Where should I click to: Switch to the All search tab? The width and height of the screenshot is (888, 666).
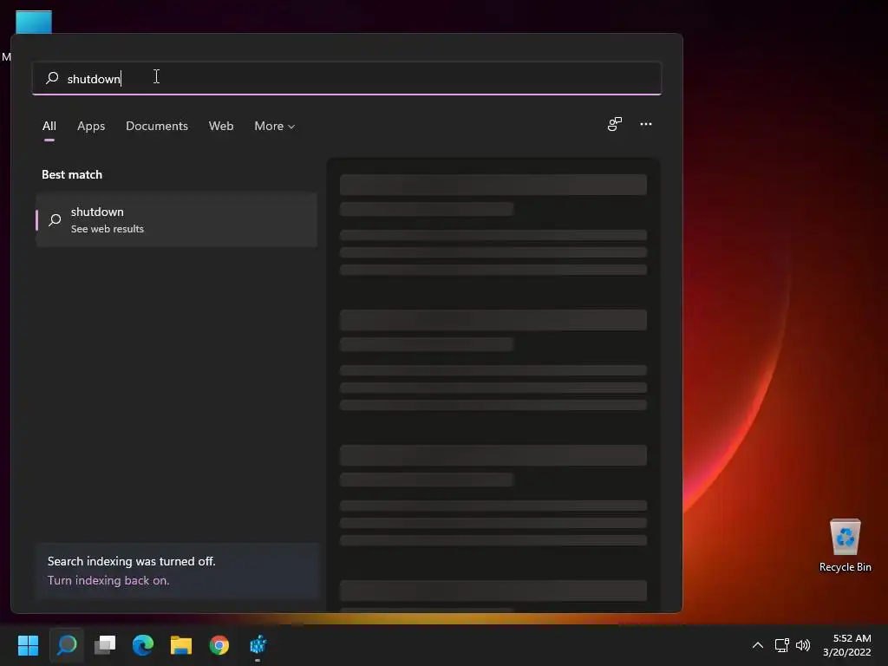pyautogui.click(x=49, y=126)
